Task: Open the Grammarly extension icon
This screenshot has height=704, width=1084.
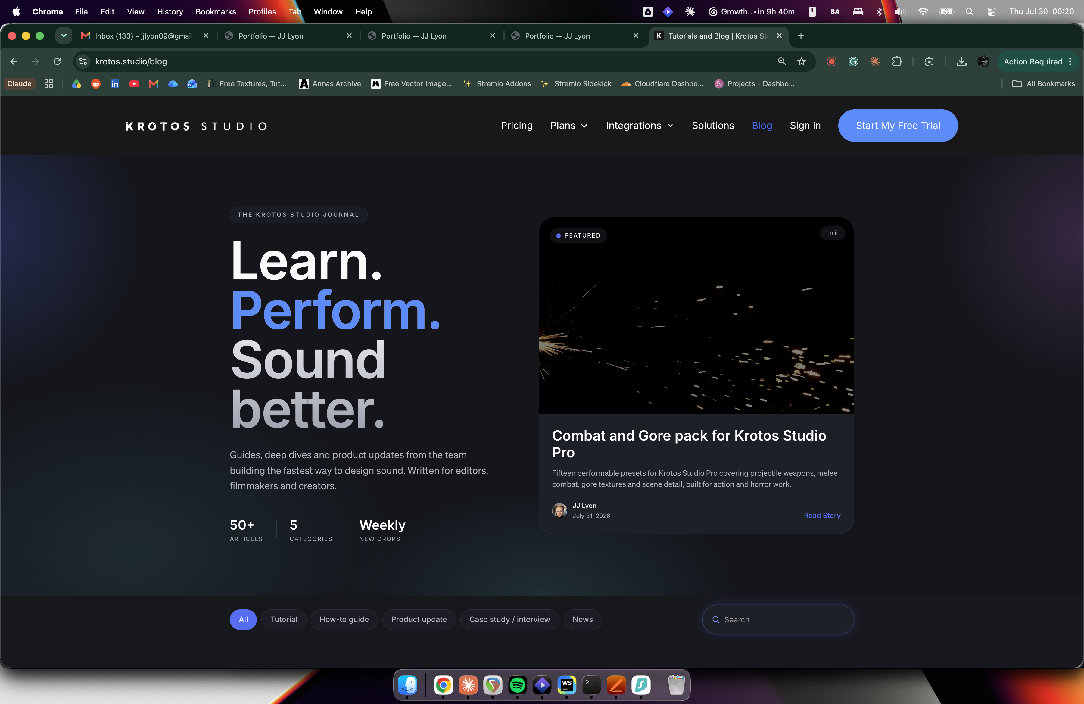Action: click(x=853, y=61)
